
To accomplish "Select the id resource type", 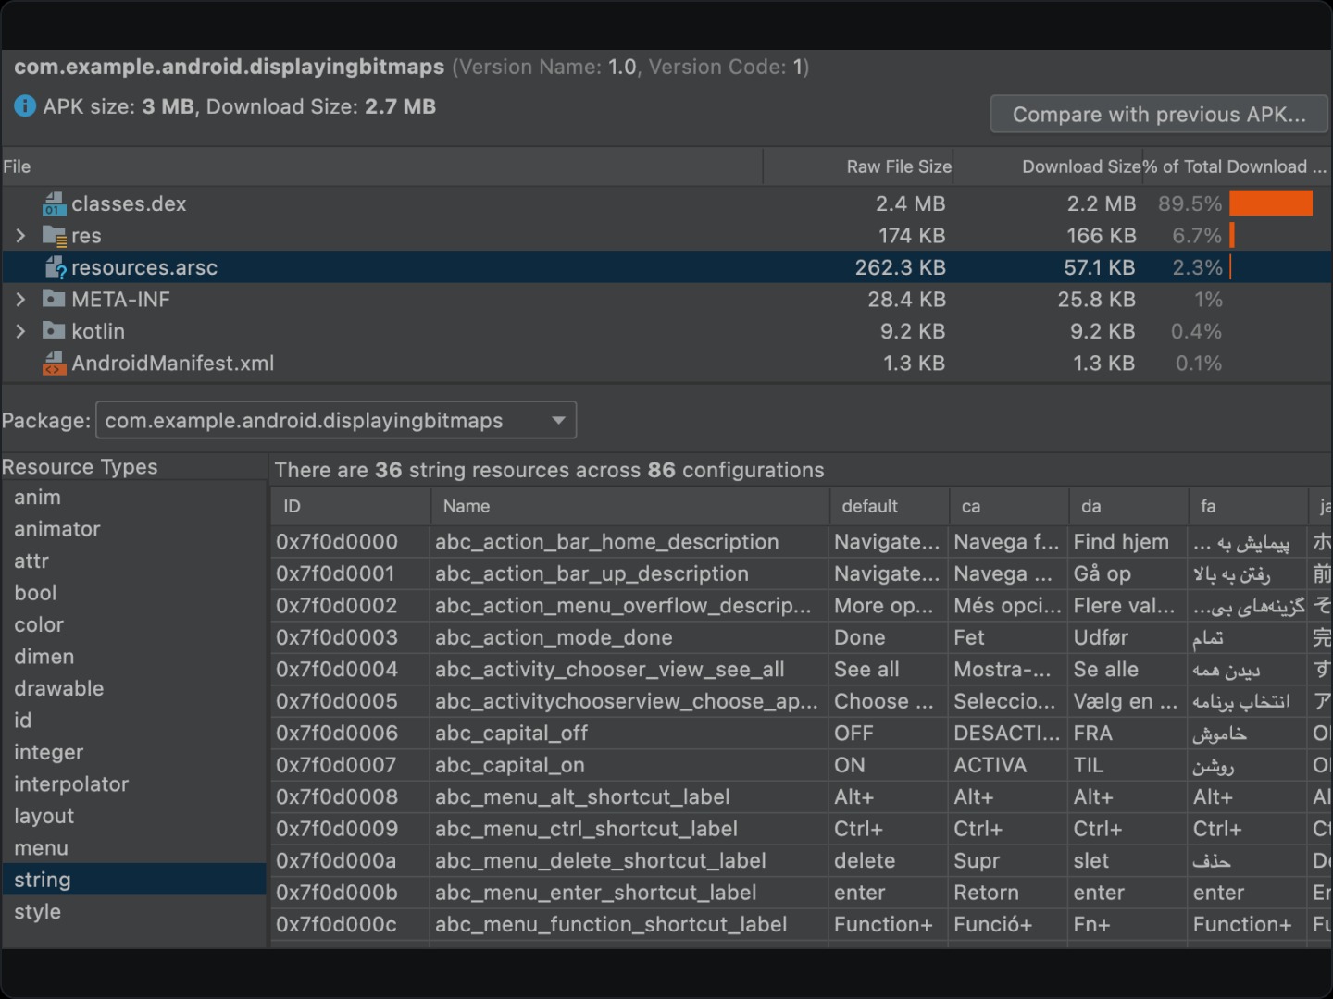I will point(133,720).
